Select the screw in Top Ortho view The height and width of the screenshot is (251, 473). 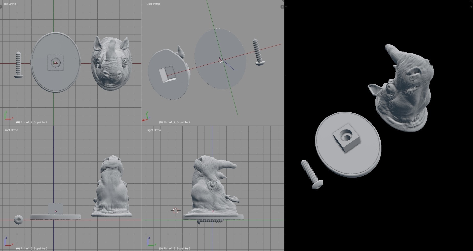point(18,65)
